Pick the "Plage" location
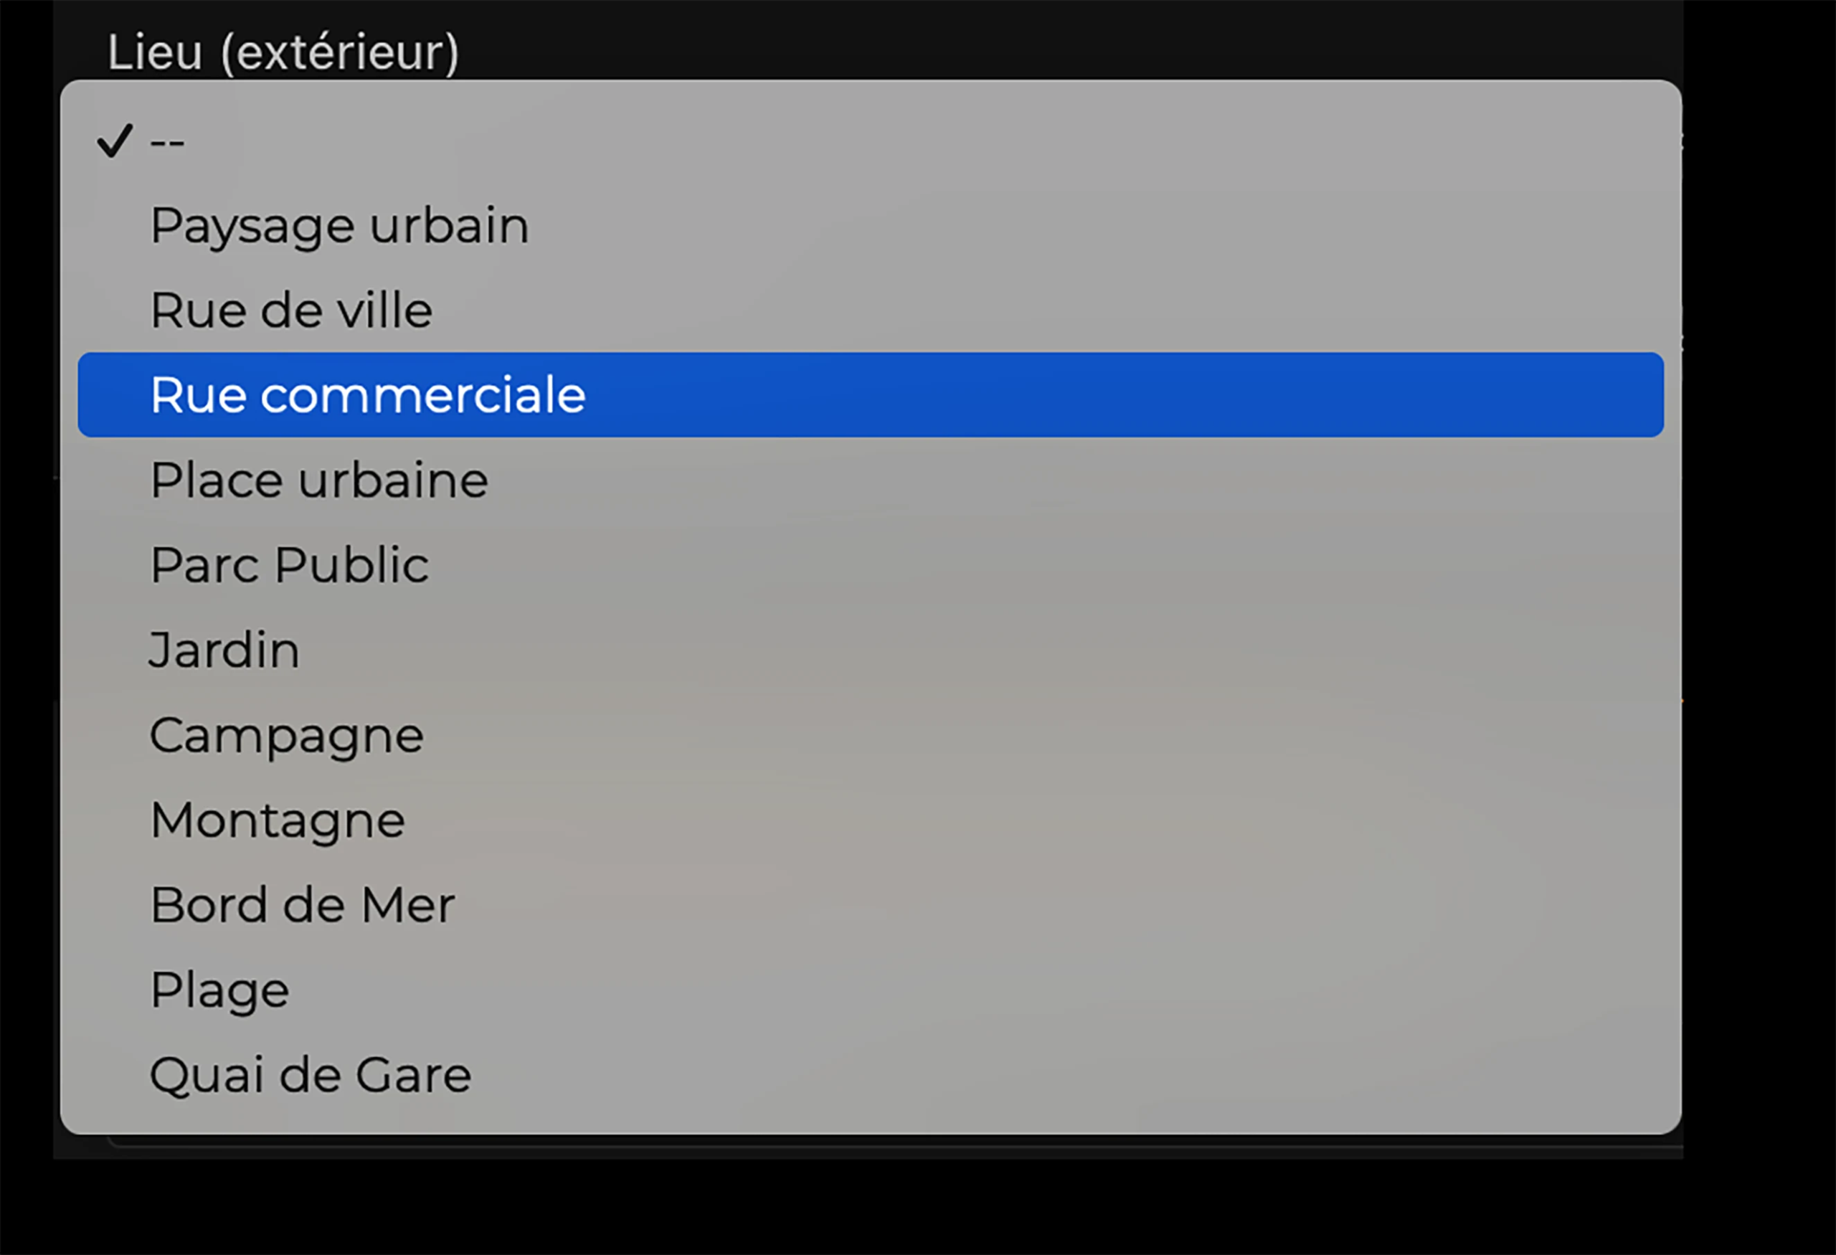This screenshot has height=1255, width=1836. 219,990
